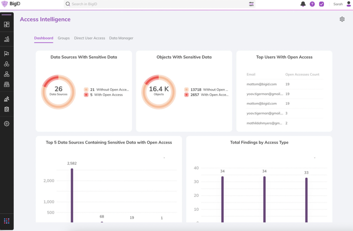
Task: Open the hierarchy tree sidebar icon
Action: [x=7, y=74]
